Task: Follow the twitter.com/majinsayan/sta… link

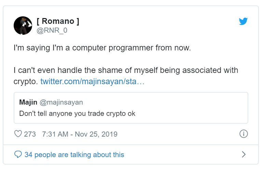Action: coord(93,82)
